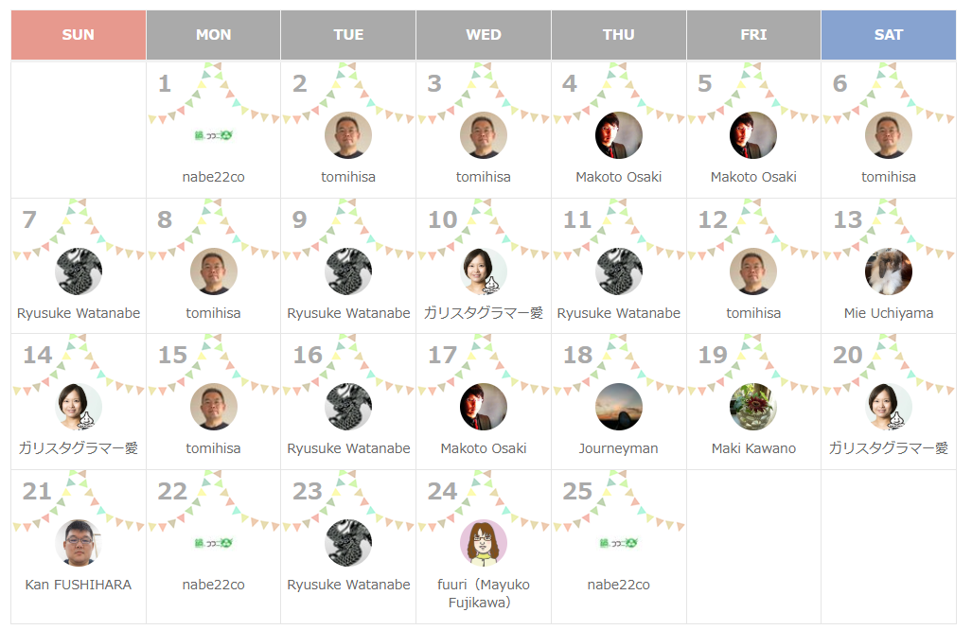Image resolution: width=972 pixels, height=630 pixels.
Task: Click the day 16 Ryusuke Watanabe avatar
Action: (x=348, y=407)
